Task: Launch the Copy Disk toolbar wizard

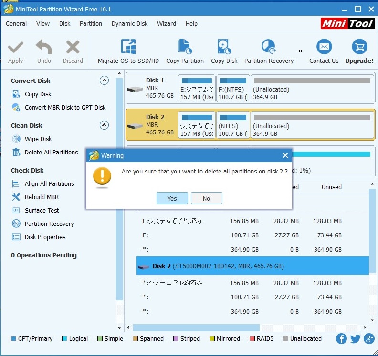Action: (x=224, y=51)
